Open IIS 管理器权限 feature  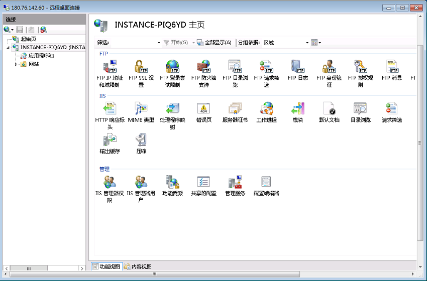coord(110,189)
